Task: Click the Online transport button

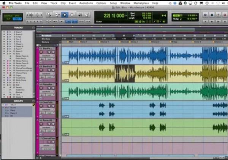Action: coord(205,15)
